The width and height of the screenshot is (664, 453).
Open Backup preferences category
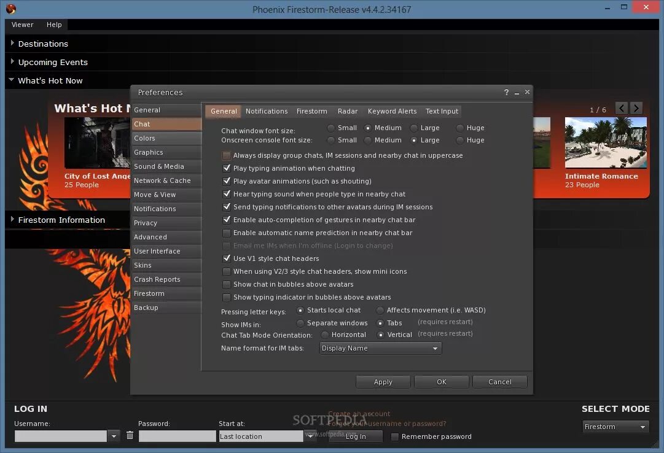[166, 308]
